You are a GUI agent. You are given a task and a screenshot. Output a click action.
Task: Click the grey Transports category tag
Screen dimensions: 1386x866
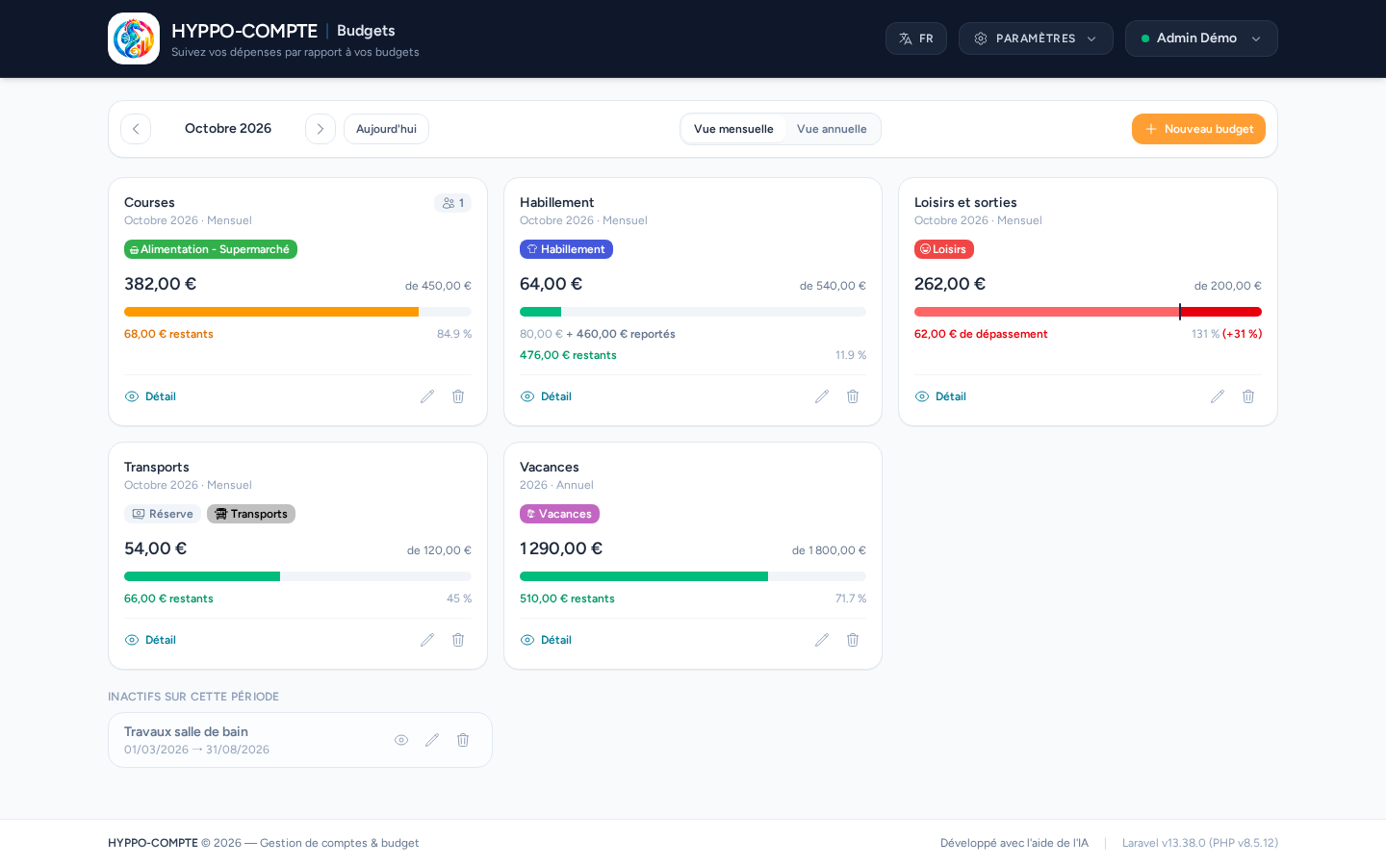(251, 514)
